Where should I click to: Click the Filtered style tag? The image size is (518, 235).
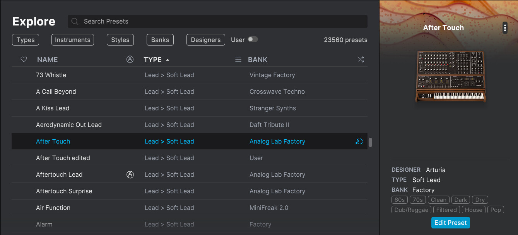pos(447,210)
